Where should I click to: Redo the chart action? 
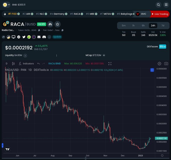point(43,63)
